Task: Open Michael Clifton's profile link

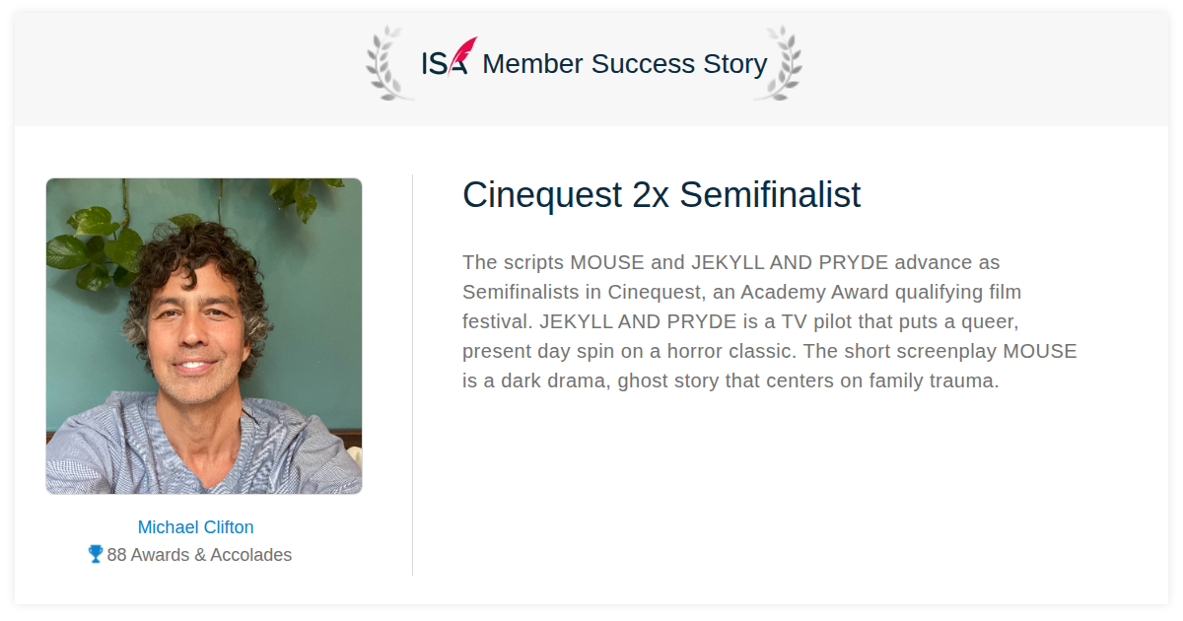Action: coord(195,527)
